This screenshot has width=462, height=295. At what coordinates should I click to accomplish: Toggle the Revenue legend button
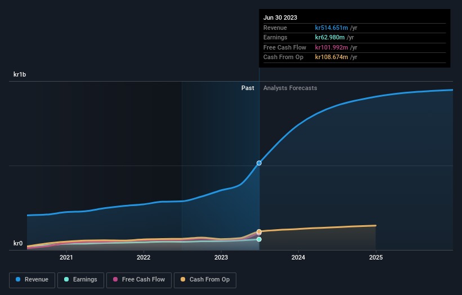[x=32, y=280]
